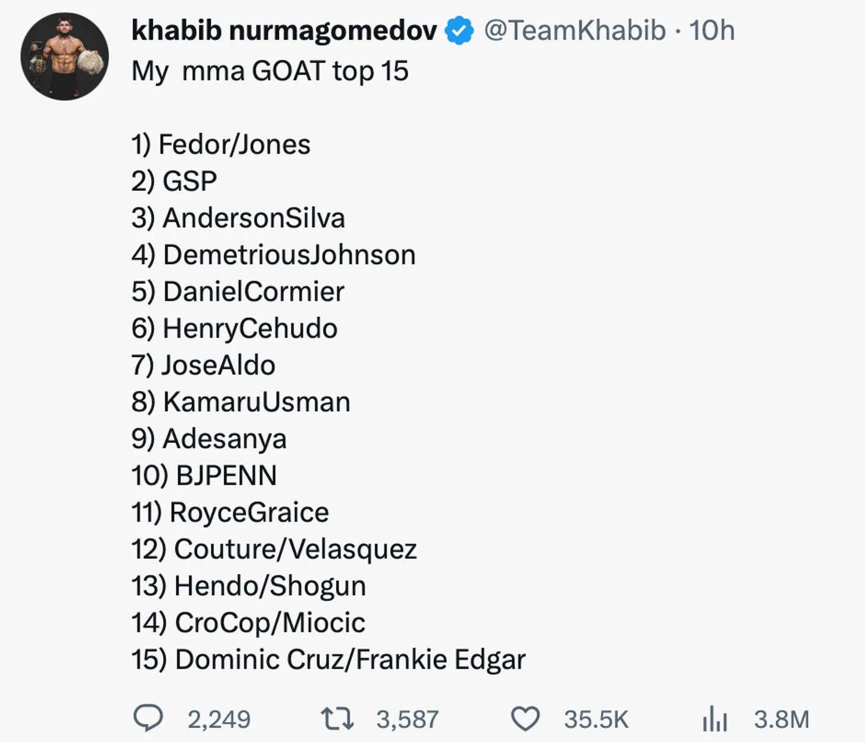The image size is (865, 742).
Task: Click the 'My mma GOAT top 15' text
Action: (x=270, y=71)
